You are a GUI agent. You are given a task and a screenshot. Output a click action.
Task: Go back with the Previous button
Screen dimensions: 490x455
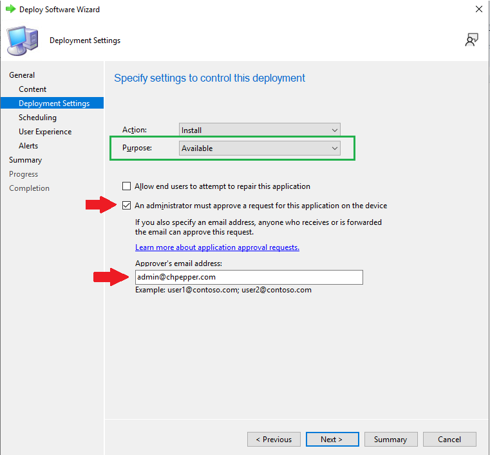[274, 439]
